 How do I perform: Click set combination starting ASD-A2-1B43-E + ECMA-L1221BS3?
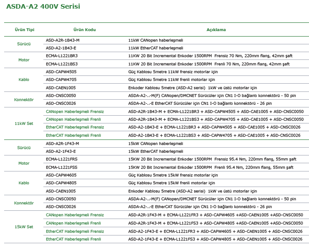[x=215, y=135]
